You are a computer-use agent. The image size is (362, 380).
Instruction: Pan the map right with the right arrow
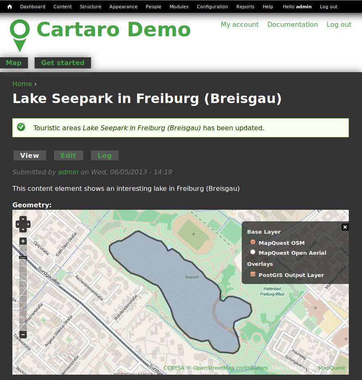click(x=28, y=224)
